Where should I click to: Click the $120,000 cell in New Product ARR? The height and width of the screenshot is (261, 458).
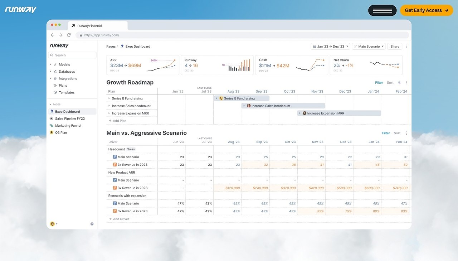click(228, 188)
